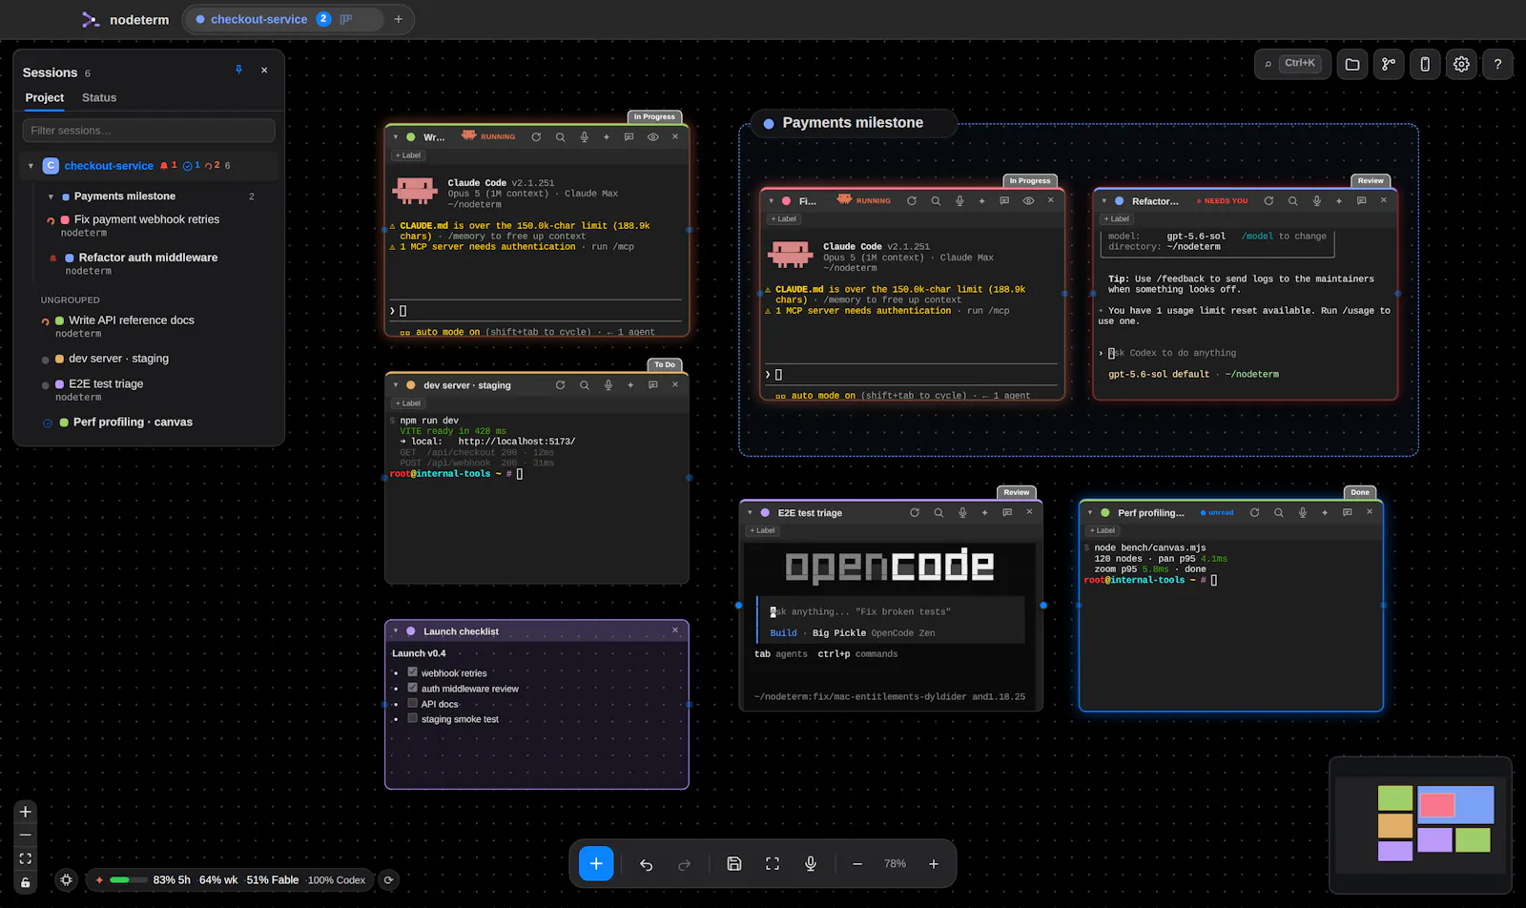This screenshot has height=908, width=1526.
Task: Toggle microphone in E2E test triage terminal
Action: (x=962, y=512)
